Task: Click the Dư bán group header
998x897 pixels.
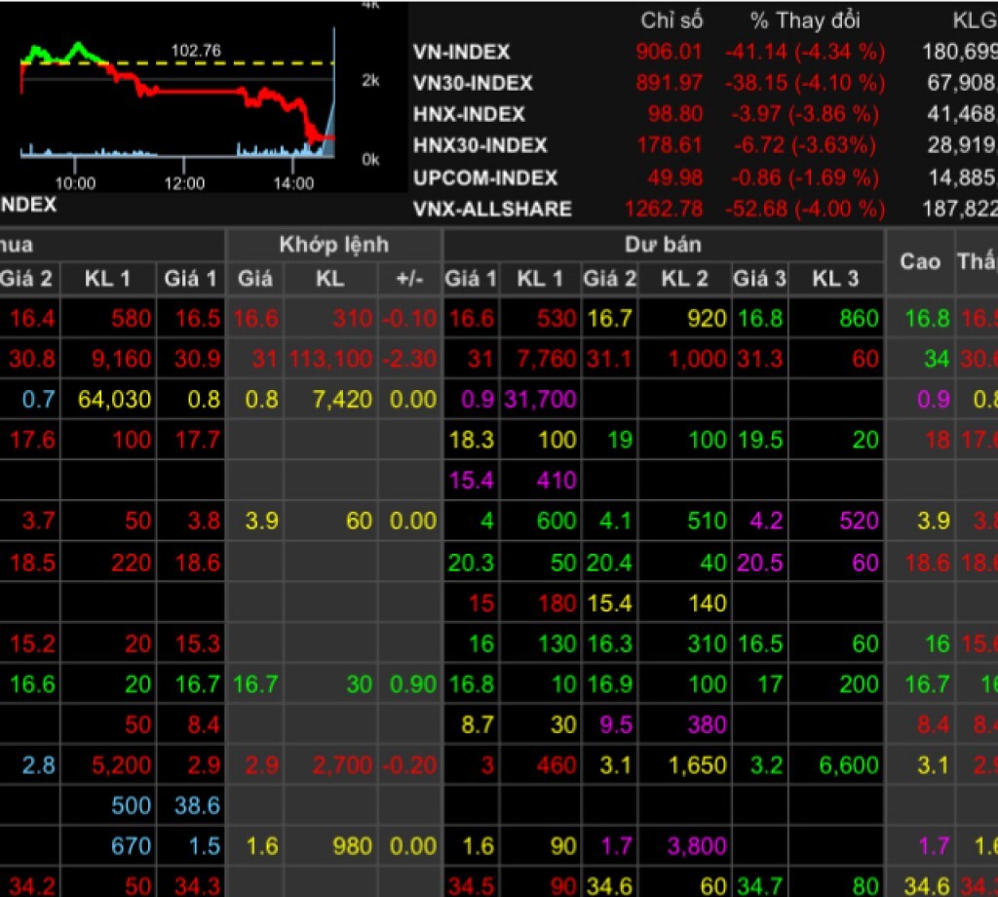Action: (663, 244)
